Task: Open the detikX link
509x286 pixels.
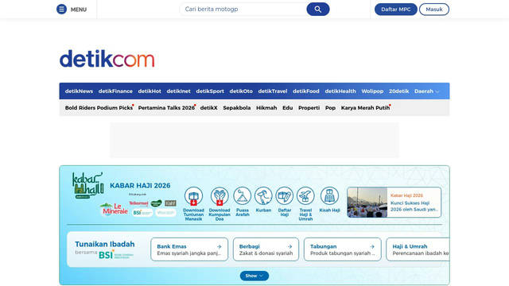Action: (x=208, y=108)
